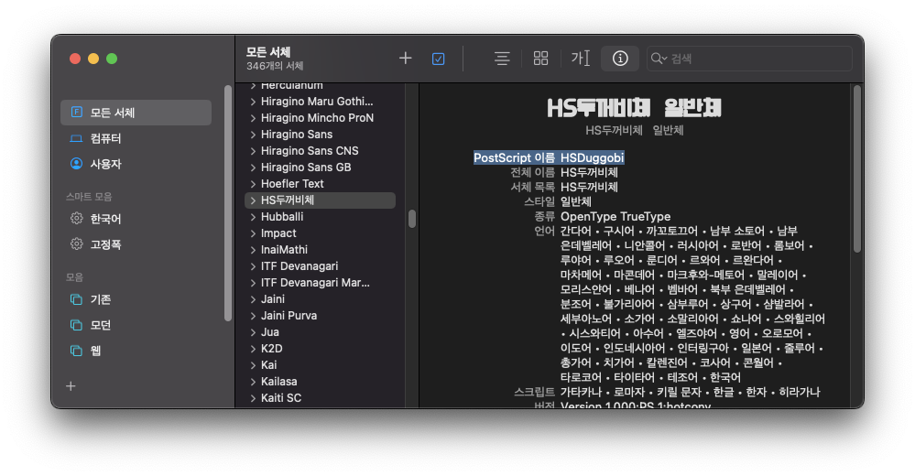
Task: Click the collection icon beside 웹
Action: click(76, 351)
